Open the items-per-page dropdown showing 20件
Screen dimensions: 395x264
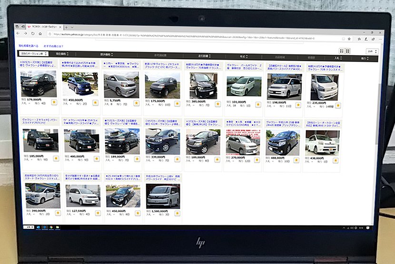point(371,51)
